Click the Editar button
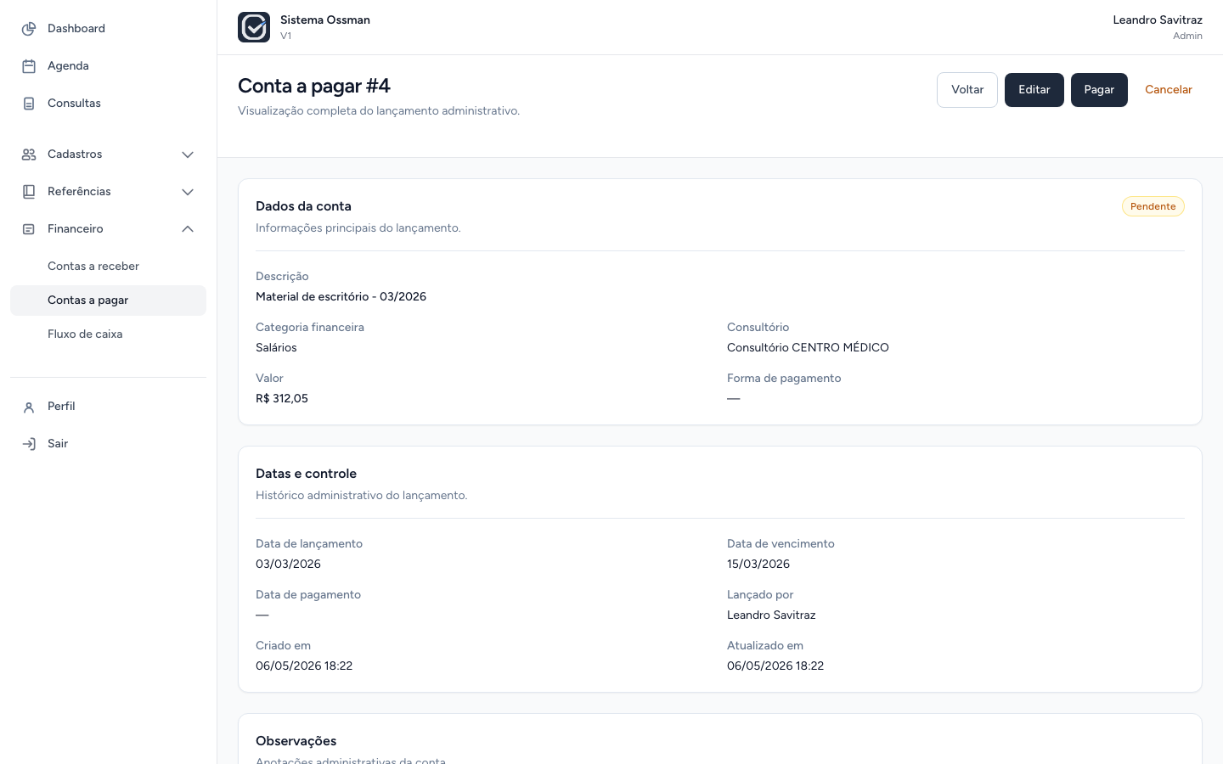 point(1034,90)
